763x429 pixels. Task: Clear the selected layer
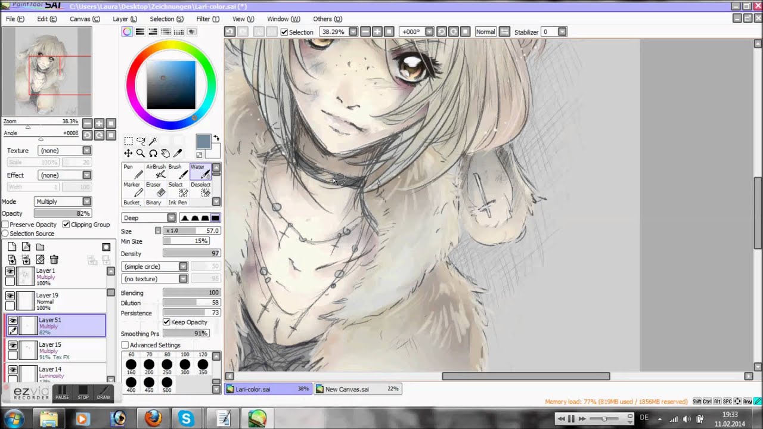pos(40,260)
